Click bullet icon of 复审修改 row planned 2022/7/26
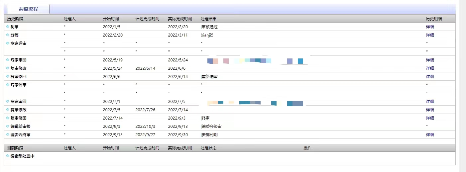This screenshot has width=466, height=172. tap(8, 110)
